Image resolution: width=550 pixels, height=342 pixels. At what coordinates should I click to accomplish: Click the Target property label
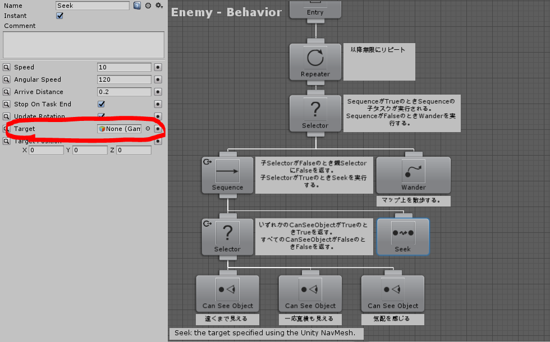point(25,129)
